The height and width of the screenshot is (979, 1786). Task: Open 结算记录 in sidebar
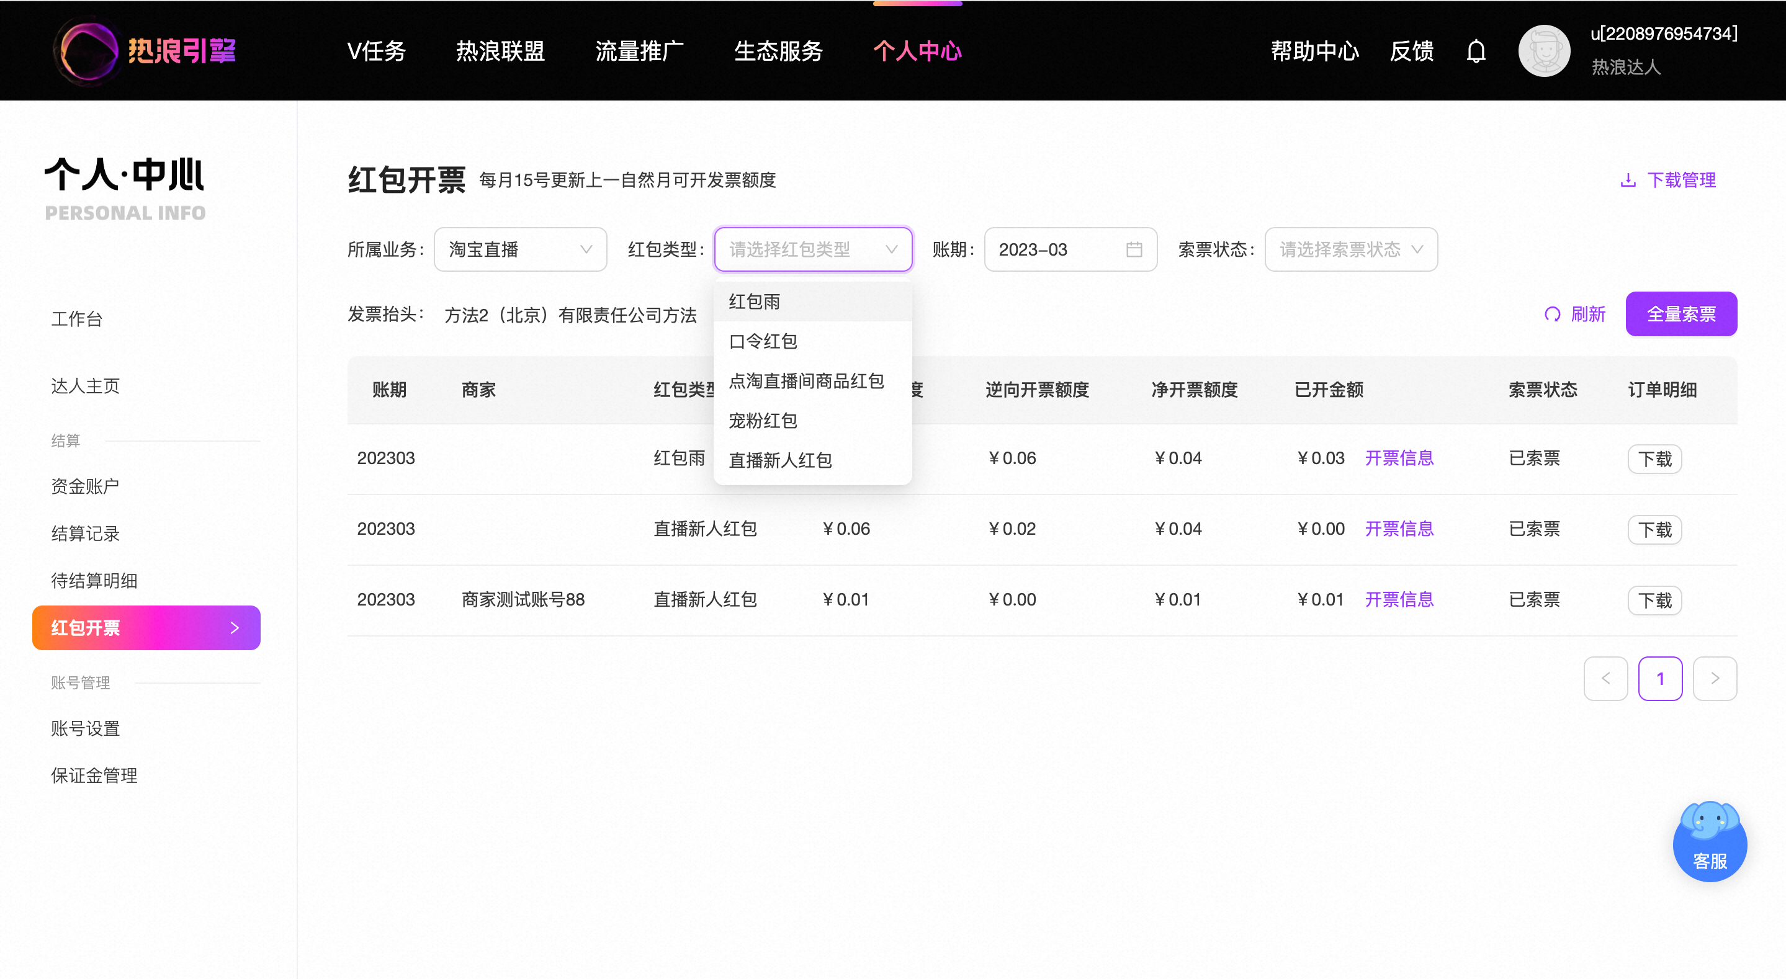coord(85,534)
